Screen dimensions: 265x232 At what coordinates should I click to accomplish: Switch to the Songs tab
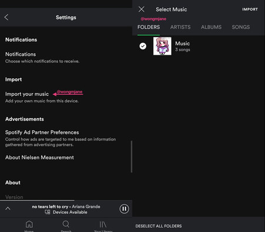(241, 27)
